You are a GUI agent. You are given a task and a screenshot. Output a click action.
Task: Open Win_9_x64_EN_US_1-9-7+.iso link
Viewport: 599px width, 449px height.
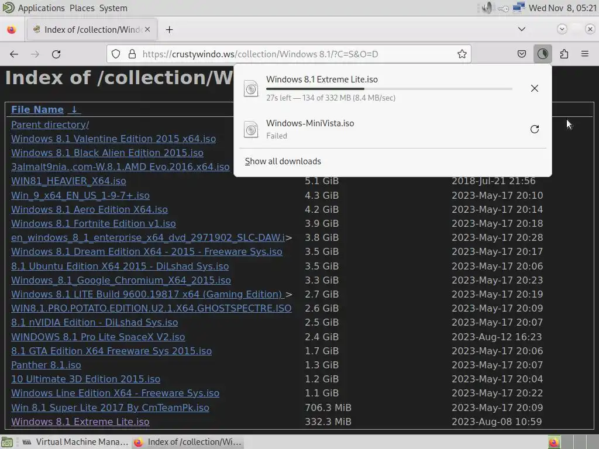coord(80,195)
